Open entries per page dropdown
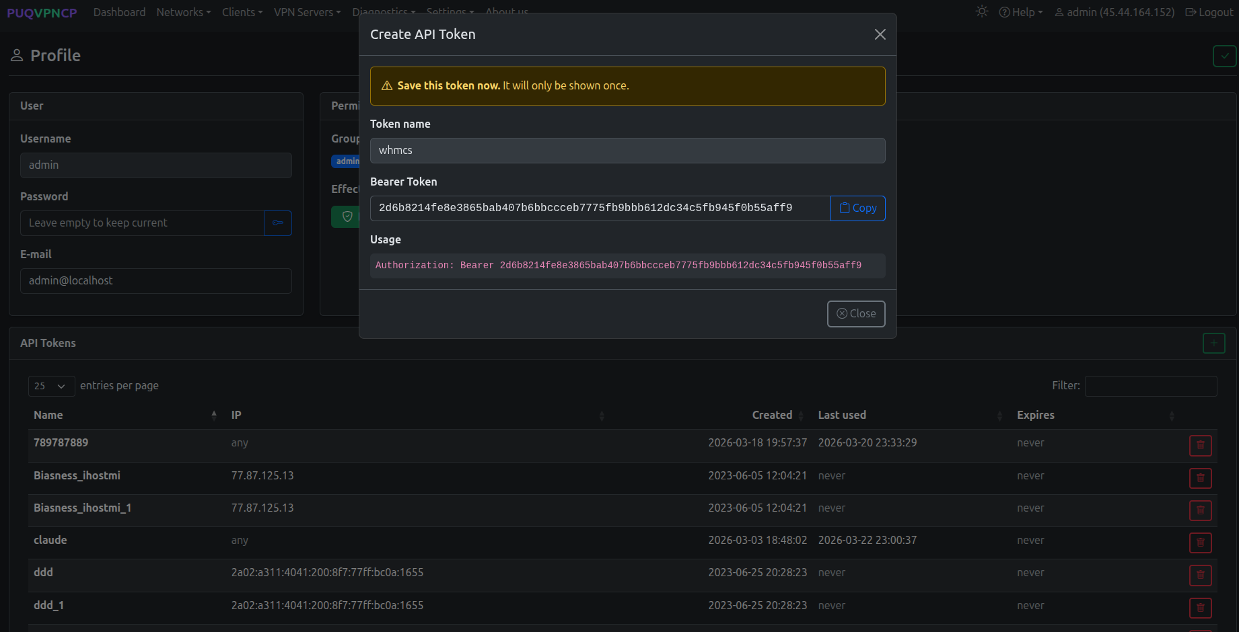1239x632 pixels. coord(51,386)
